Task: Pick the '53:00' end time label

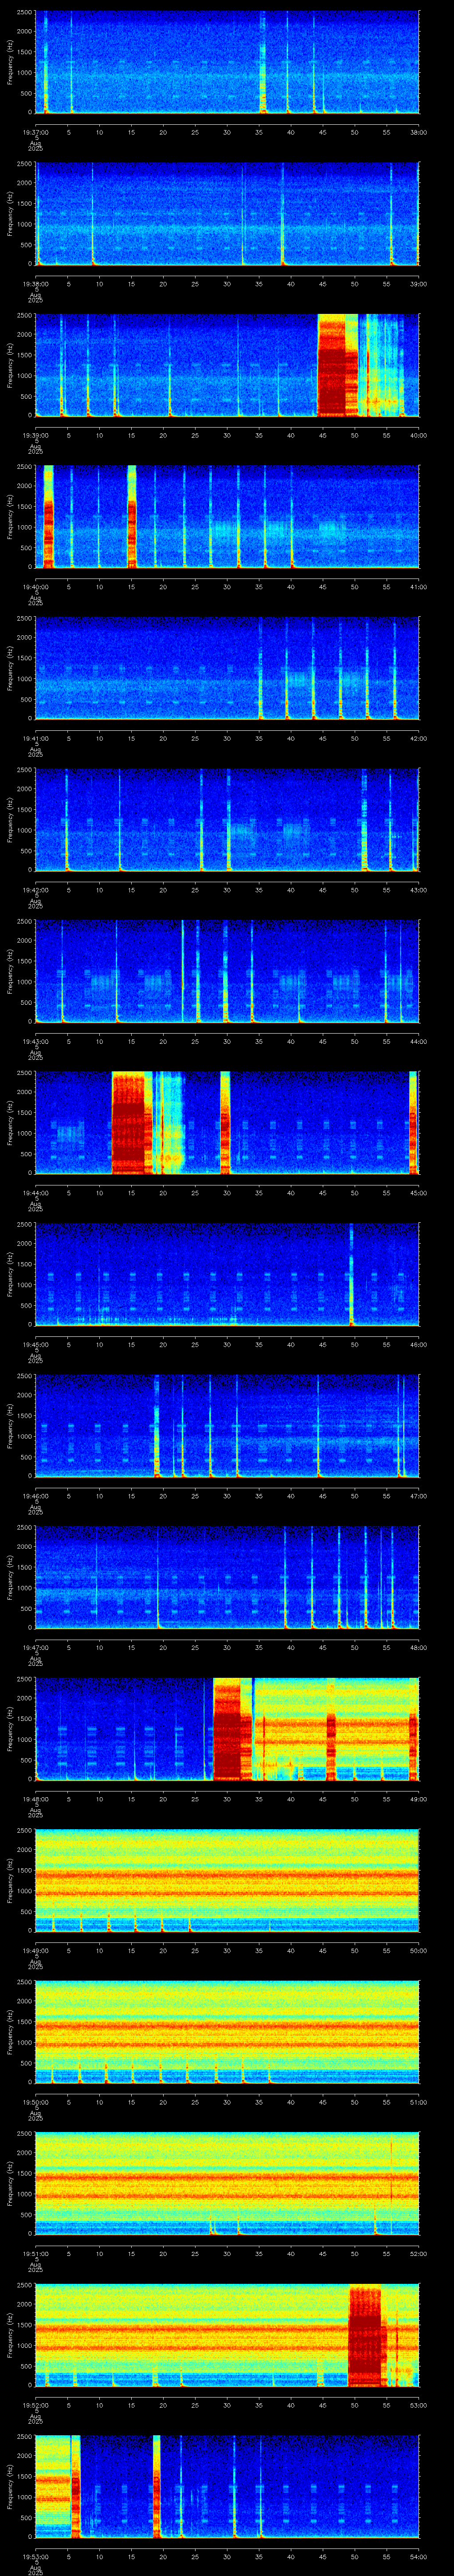Action: (418, 2405)
